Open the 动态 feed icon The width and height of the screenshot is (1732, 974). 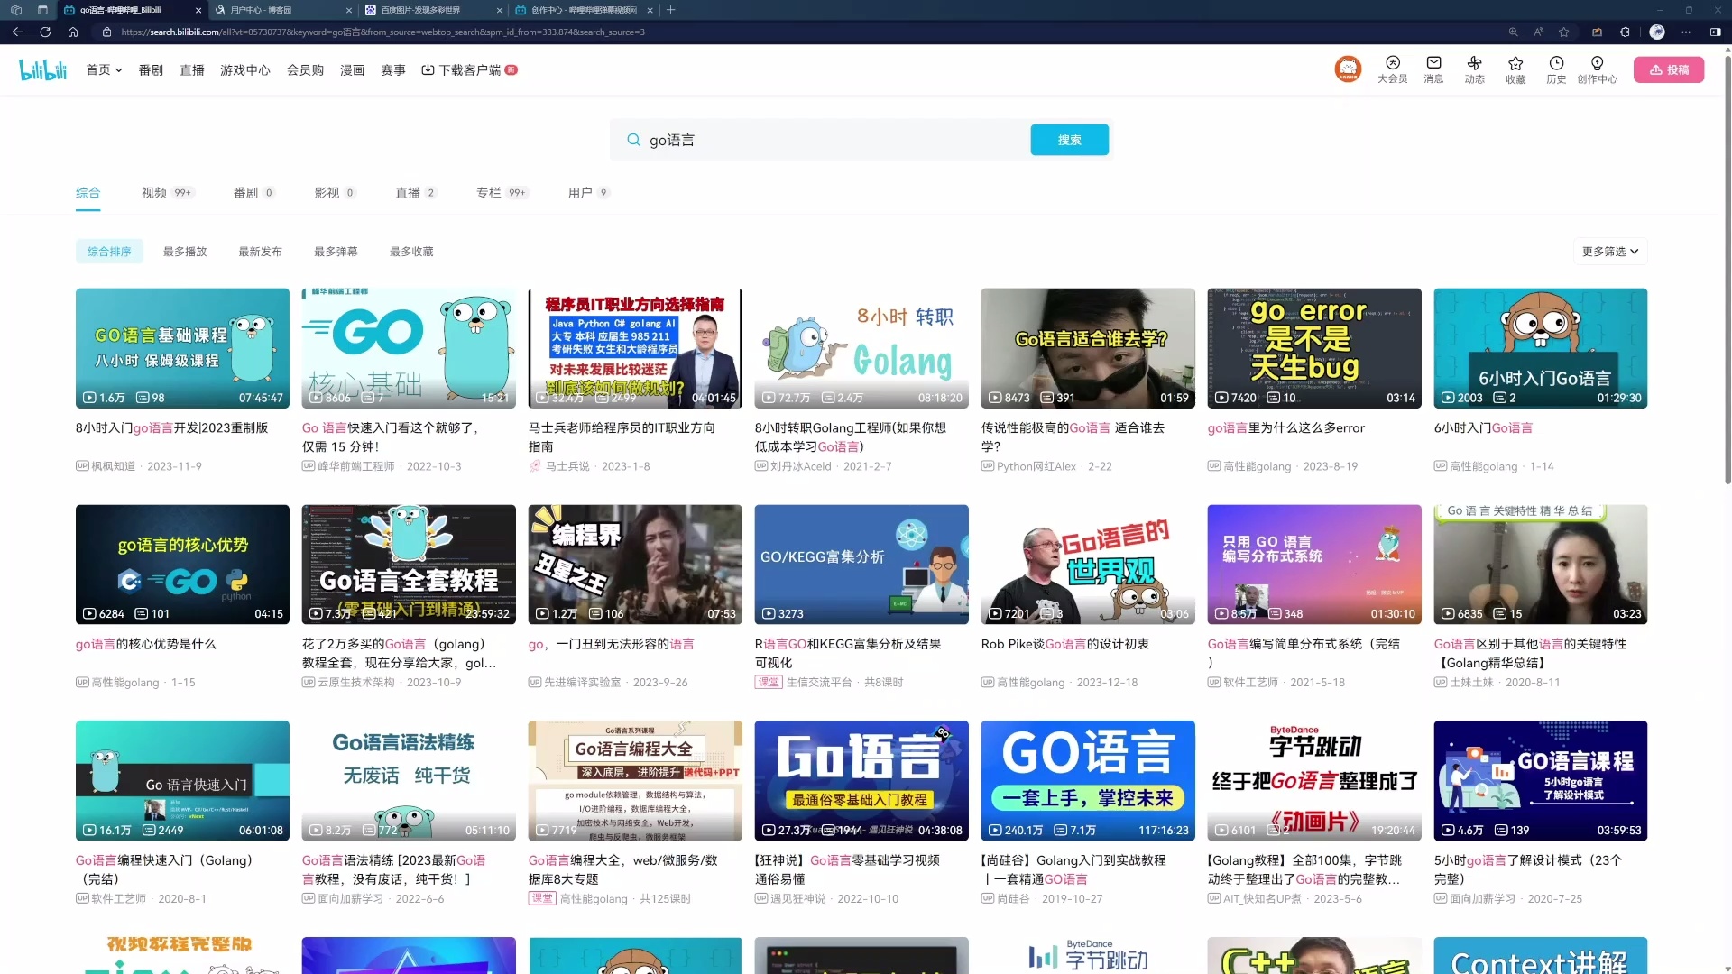pos(1474,69)
